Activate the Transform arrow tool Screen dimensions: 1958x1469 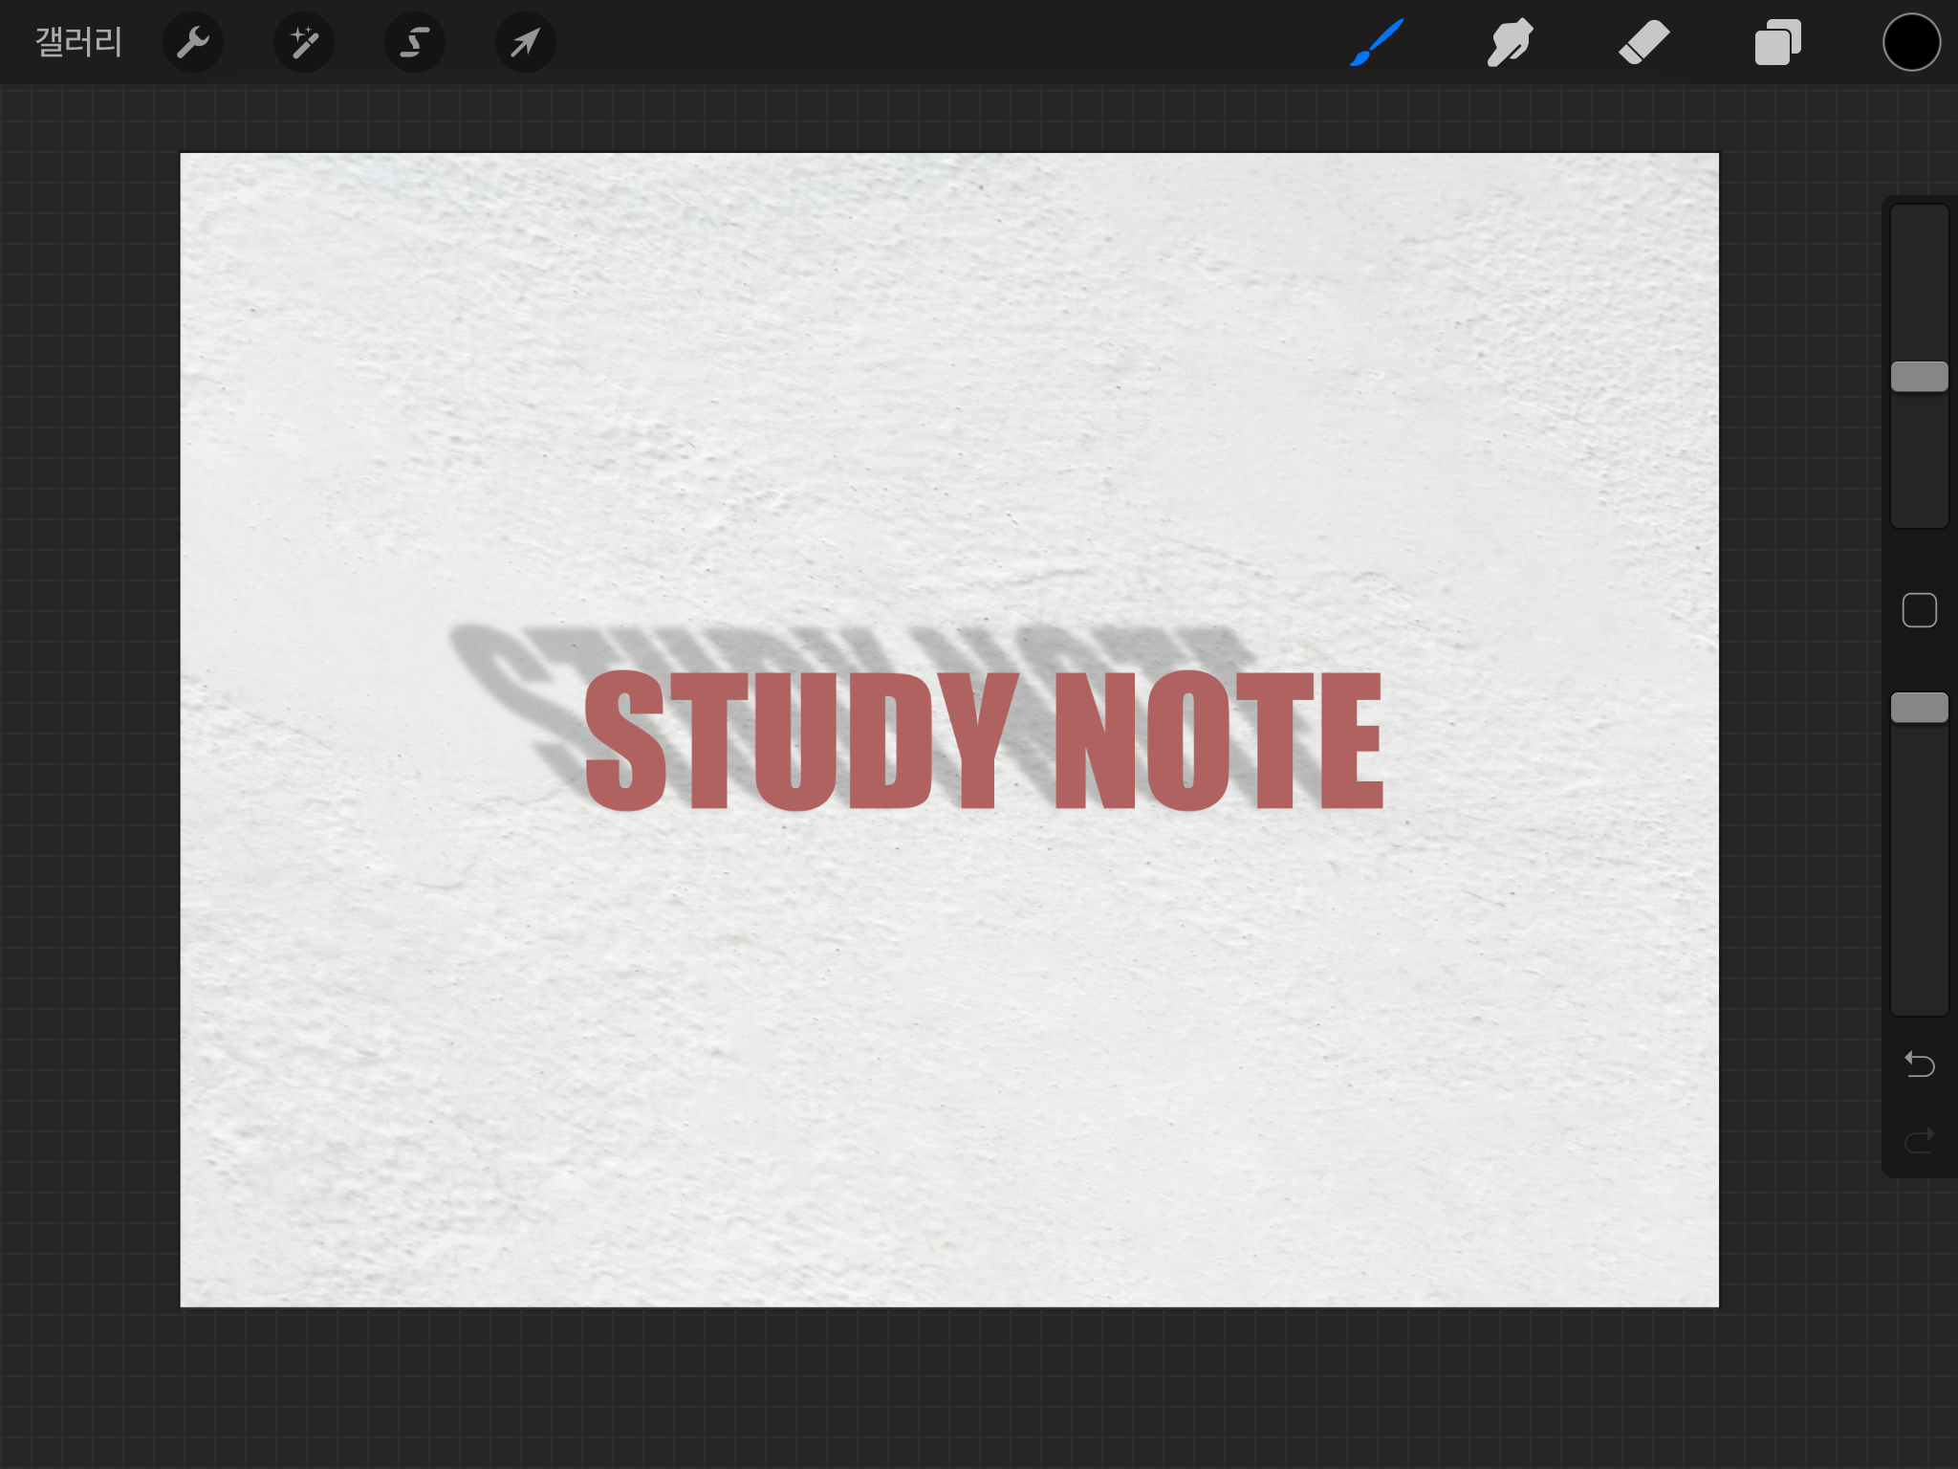coord(525,42)
